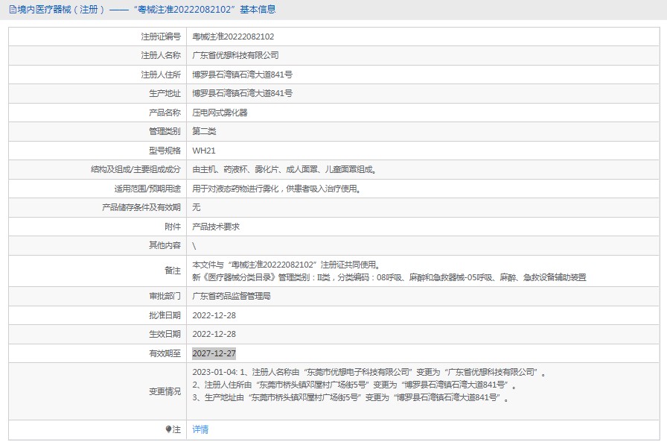Image resolution: width=667 pixels, height=445 pixels.
Task: Click the 备注 label cell
Action: point(172,271)
